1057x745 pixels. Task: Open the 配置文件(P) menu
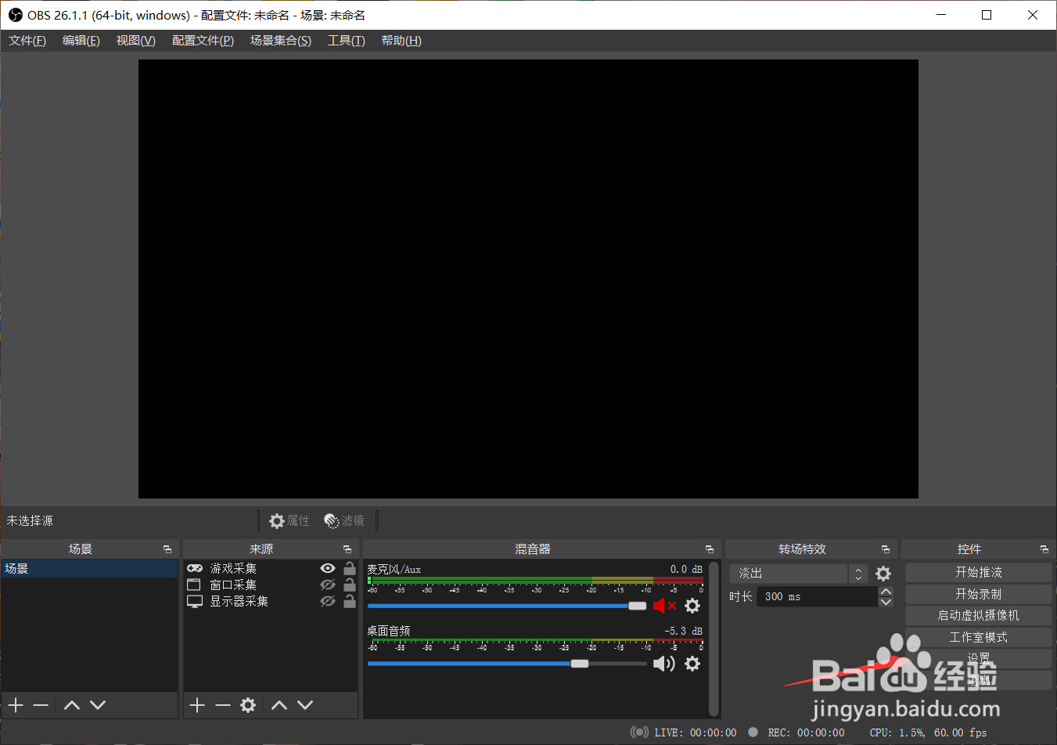click(x=203, y=41)
